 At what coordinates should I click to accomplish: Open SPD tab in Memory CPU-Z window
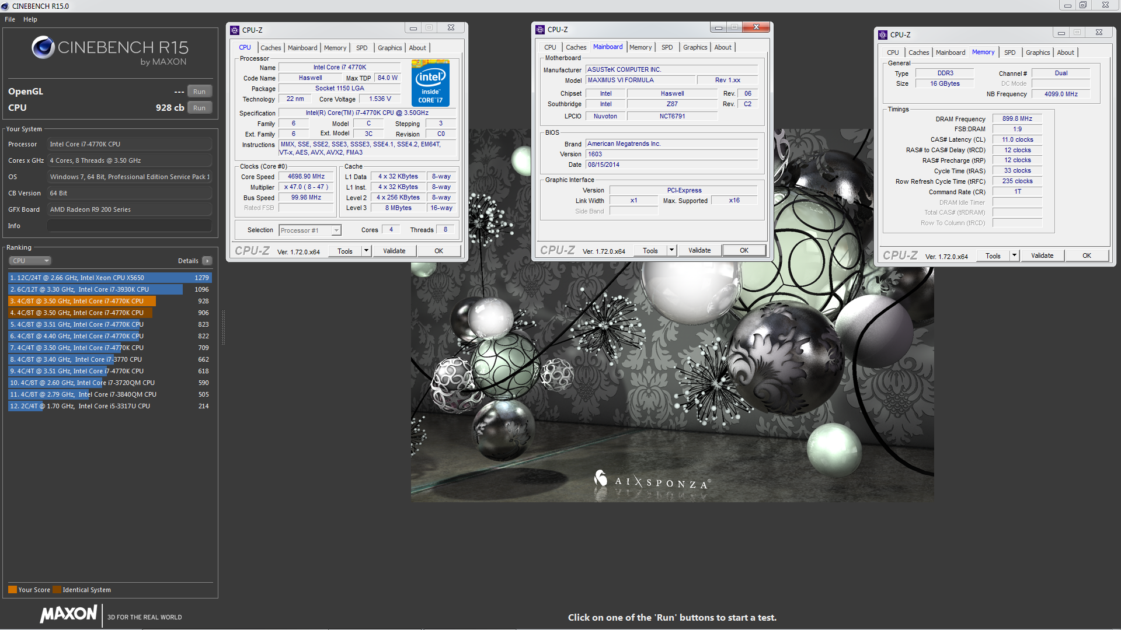click(1010, 52)
